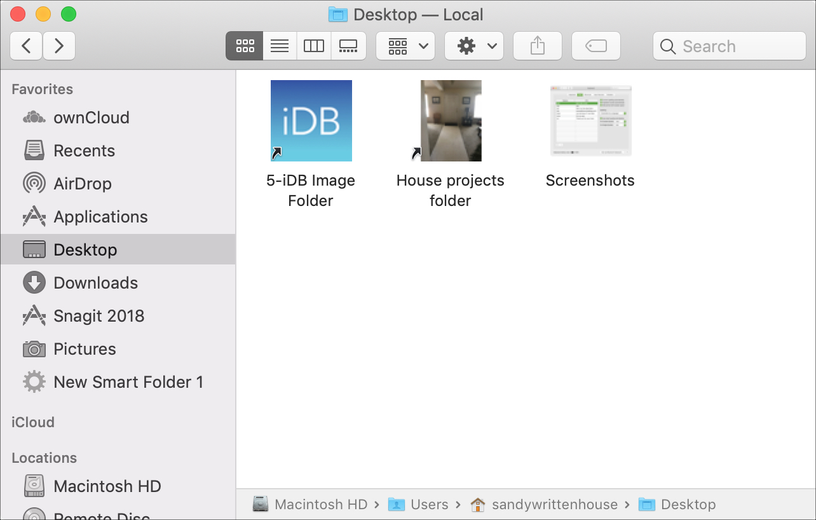Viewport: 816px width, 520px height.
Task: Click the Forward navigation arrow
Action: (59, 45)
